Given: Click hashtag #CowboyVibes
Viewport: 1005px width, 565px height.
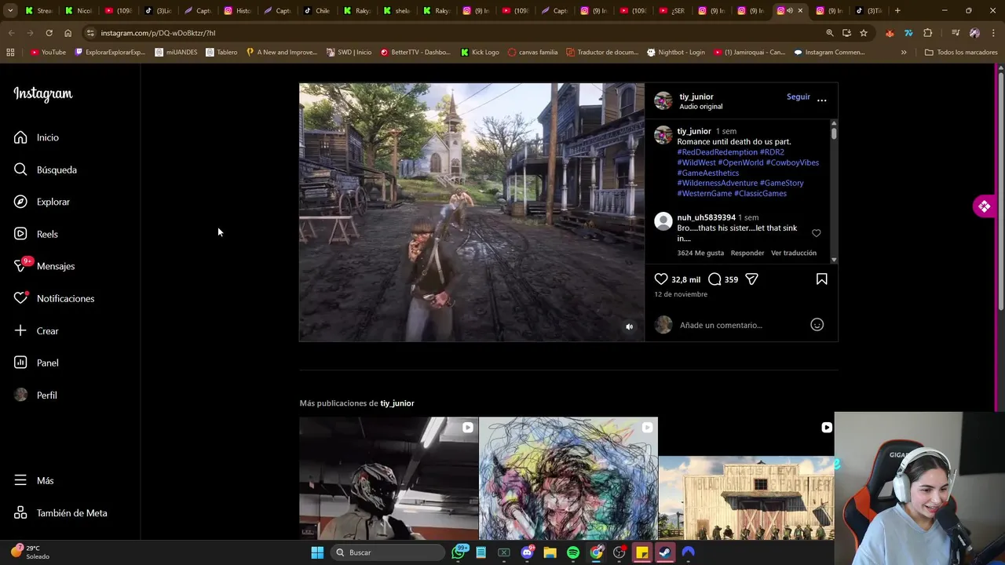Looking at the screenshot, I should pos(792,162).
